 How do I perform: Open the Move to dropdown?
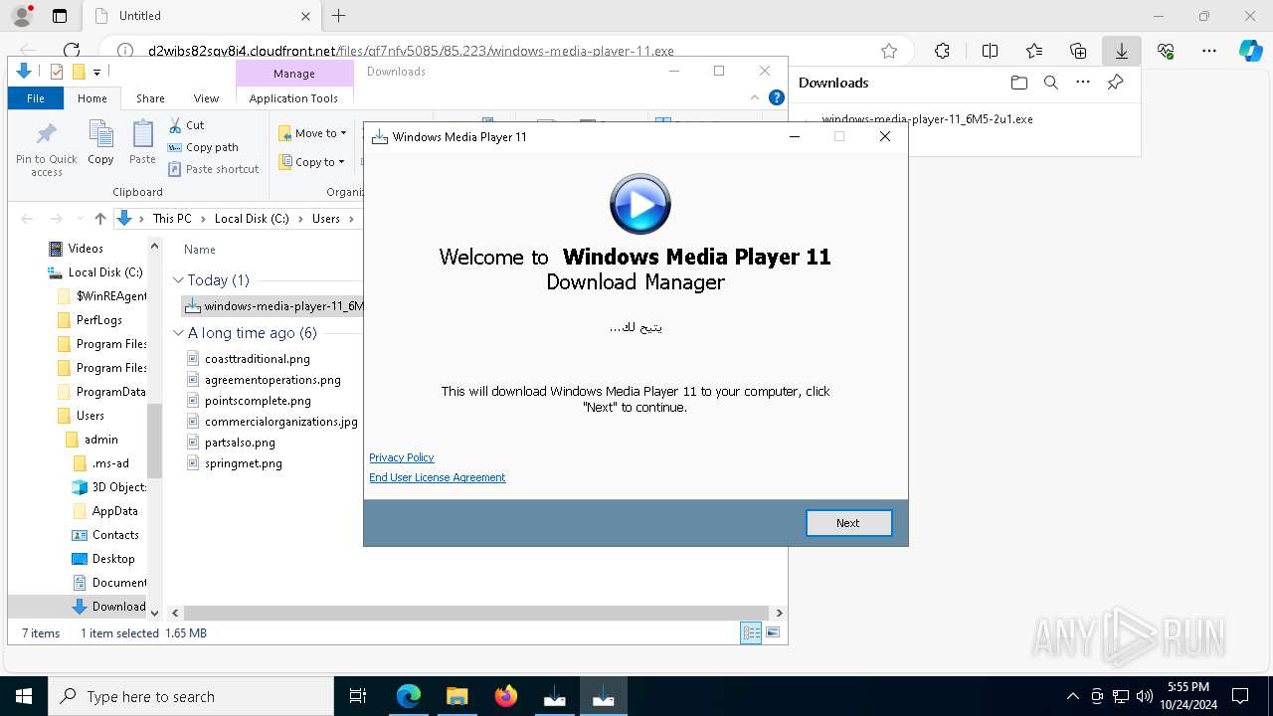coord(312,133)
